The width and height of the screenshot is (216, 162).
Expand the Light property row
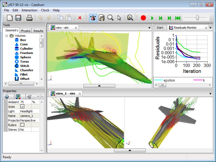click(5, 111)
